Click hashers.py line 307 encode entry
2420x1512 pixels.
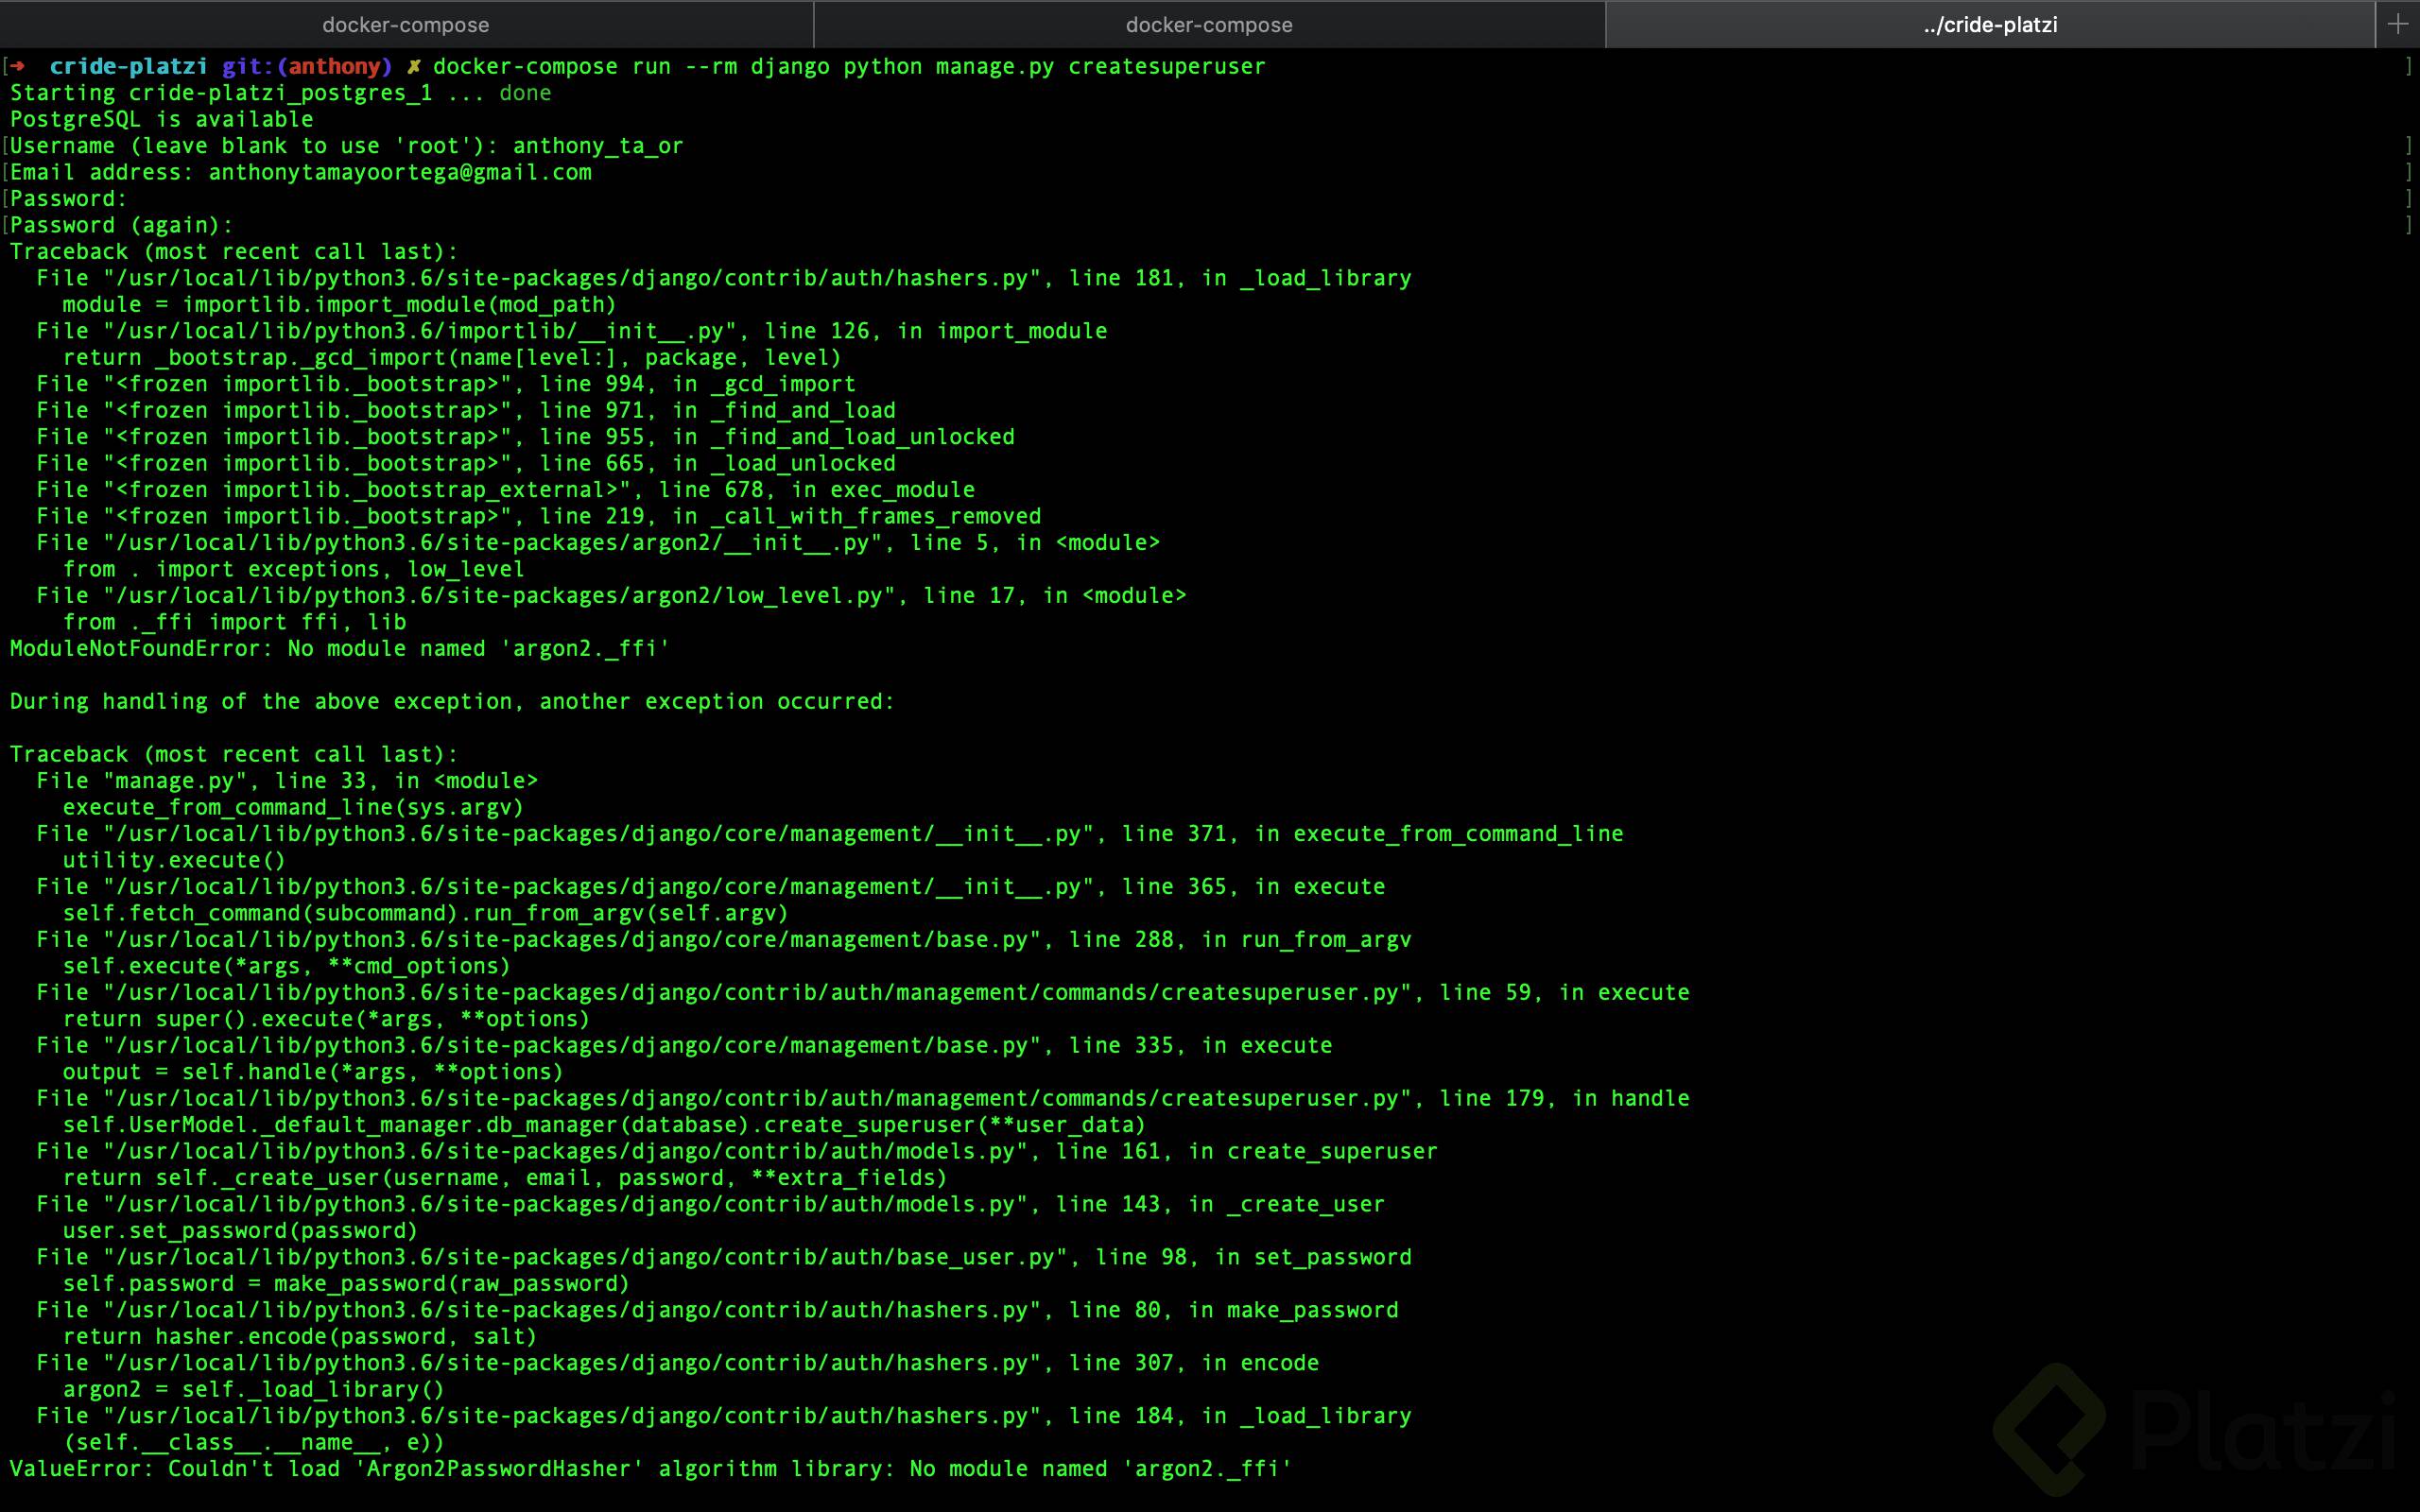tap(678, 1364)
